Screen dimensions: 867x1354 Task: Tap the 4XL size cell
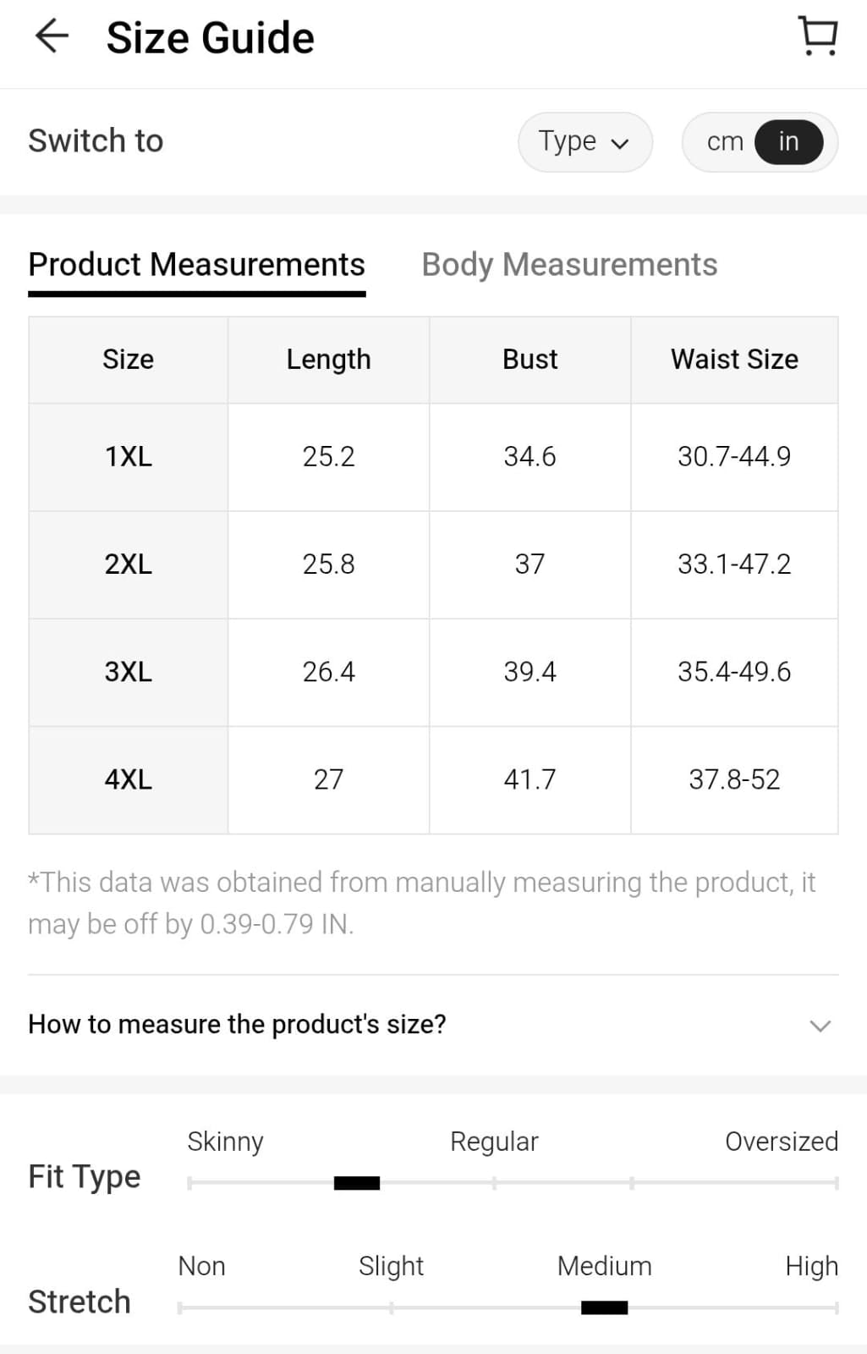pyautogui.click(x=129, y=779)
